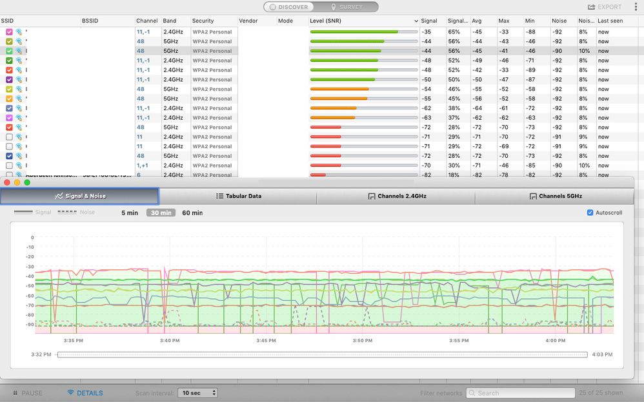The image size is (644, 402).
Task: Click the pause icon in bottom bar
Action: click(x=15, y=393)
